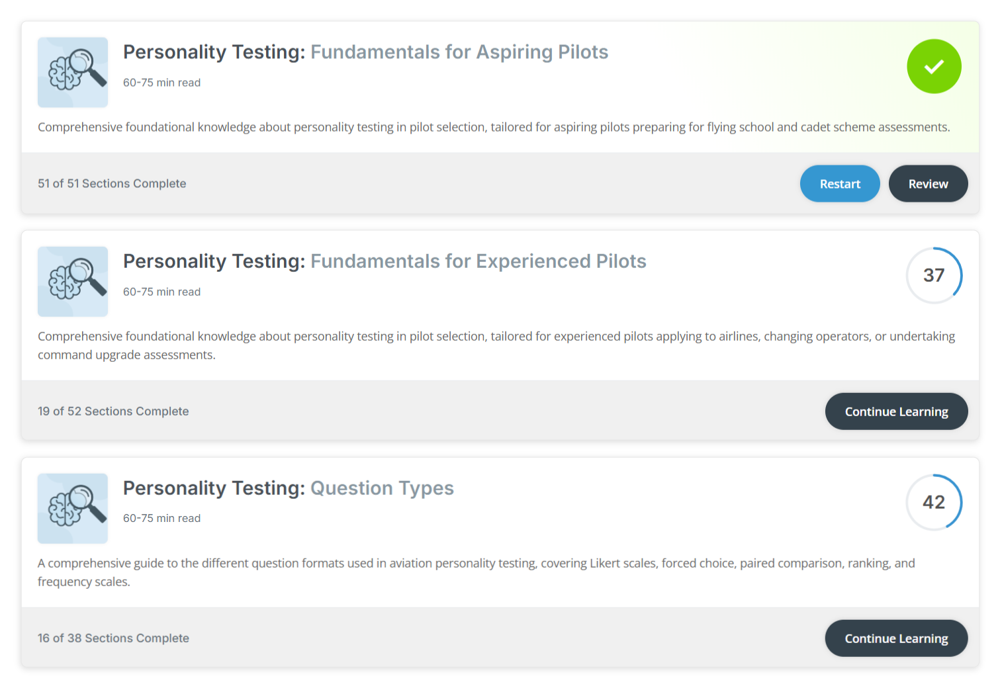Image resolution: width=1000 pixels, height=690 pixels.
Task: Click Question Types 60-75 min read label
Action: [x=161, y=519]
